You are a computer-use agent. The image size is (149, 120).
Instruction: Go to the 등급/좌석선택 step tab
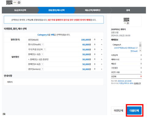pos(20,10)
